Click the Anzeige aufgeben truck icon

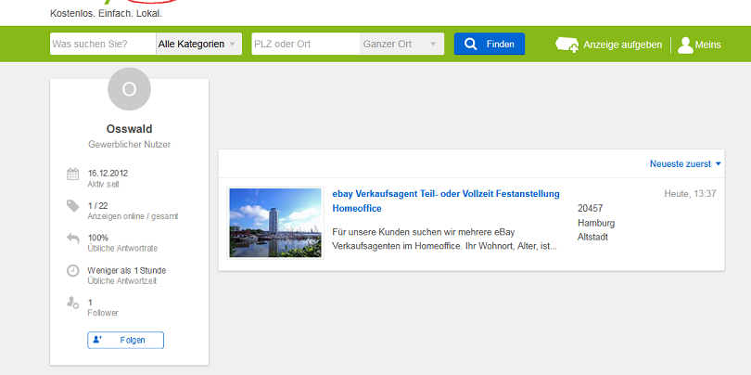coord(566,45)
